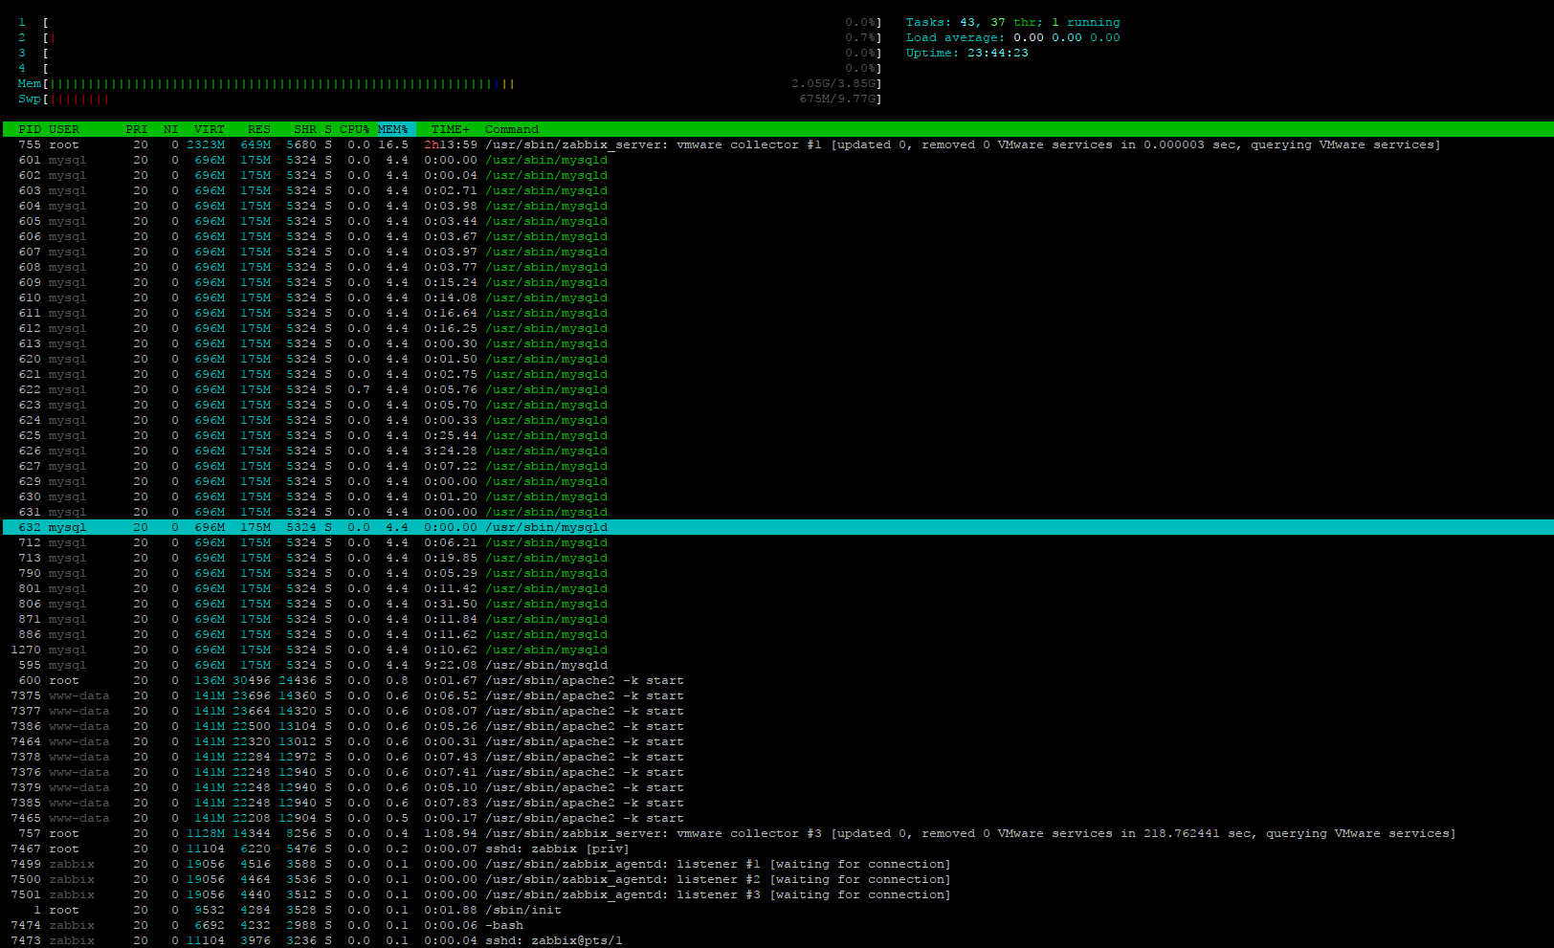Select the highlighted mysqld row PID 632
Image resolution: width=1554 pixels, height=948 pixels.
point(545,528)
